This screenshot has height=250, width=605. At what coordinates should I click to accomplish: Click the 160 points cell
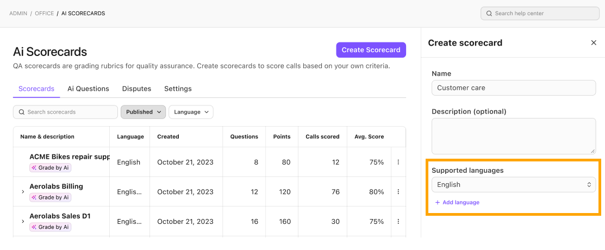point(284,221)
